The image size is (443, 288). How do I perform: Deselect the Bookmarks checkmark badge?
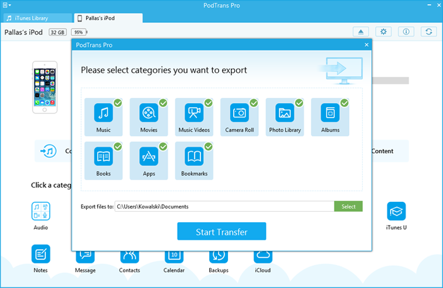point(209,147)
